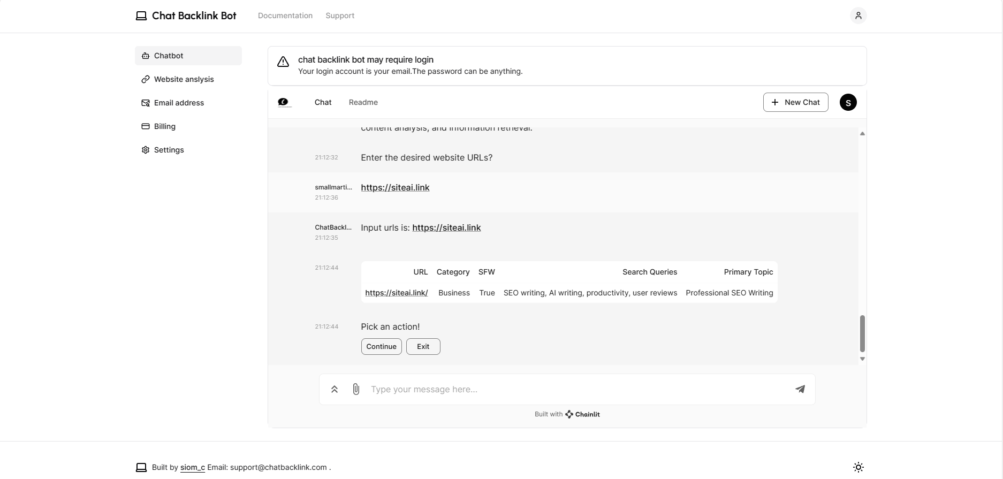Click the Business category cell
This screenshot has width=1003, height=479.
[454, 293]
